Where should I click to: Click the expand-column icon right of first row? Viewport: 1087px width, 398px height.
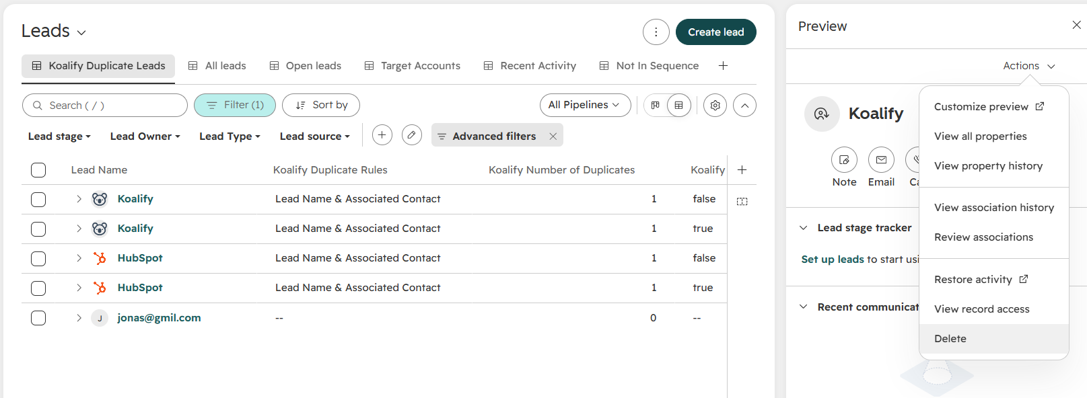(x=742, y=201)
